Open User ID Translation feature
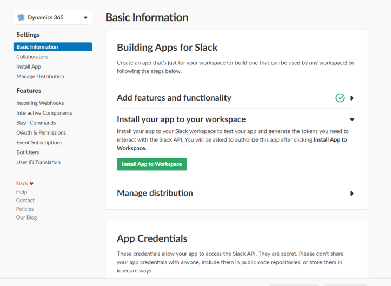Screen dimensions: 391x286 click(x=38, y=162)
